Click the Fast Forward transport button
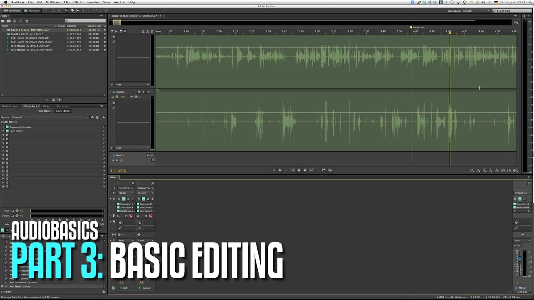This screenshot has width=534, height=300. pos(305,170)
